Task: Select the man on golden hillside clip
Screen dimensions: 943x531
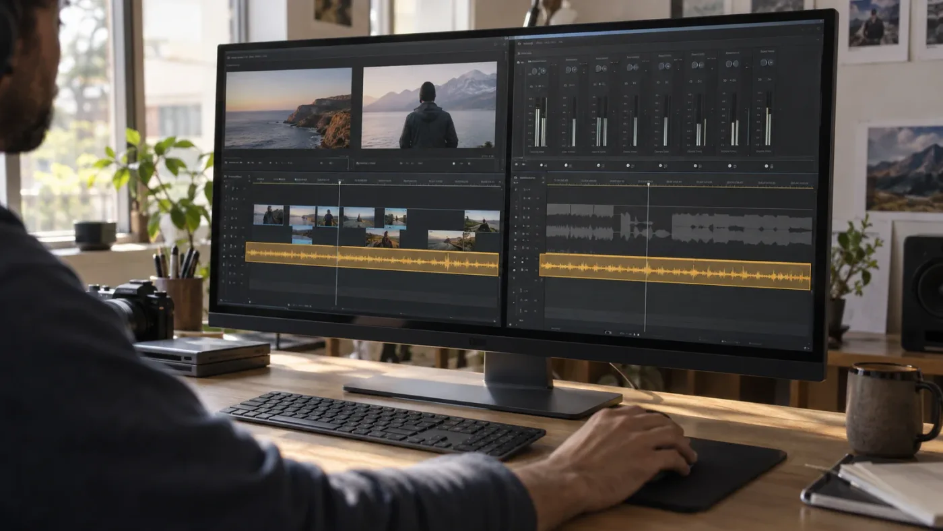Action: 383,238
